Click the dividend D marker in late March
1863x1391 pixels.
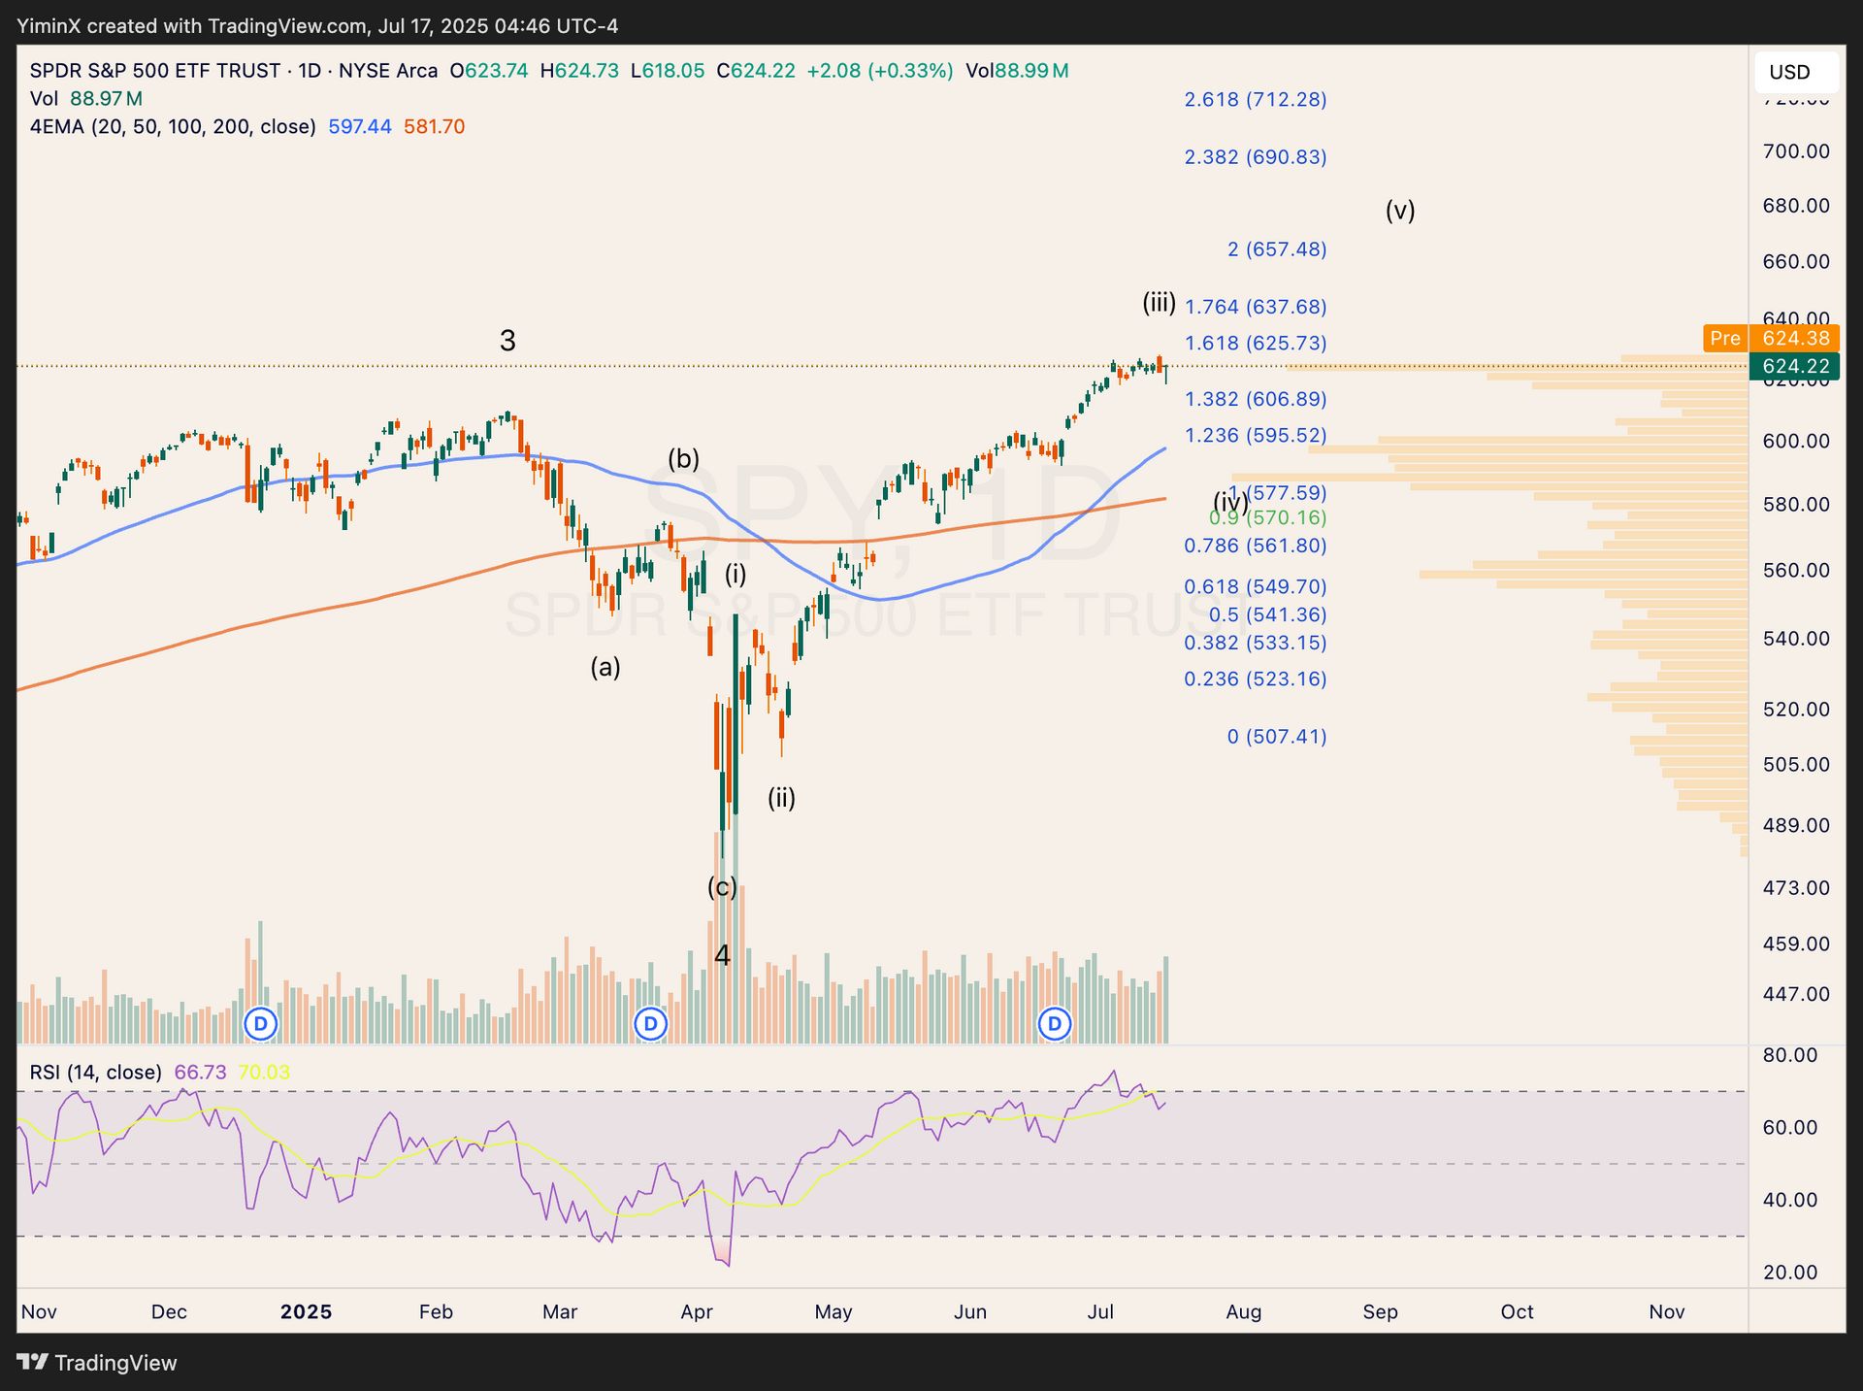(650, 1023)
